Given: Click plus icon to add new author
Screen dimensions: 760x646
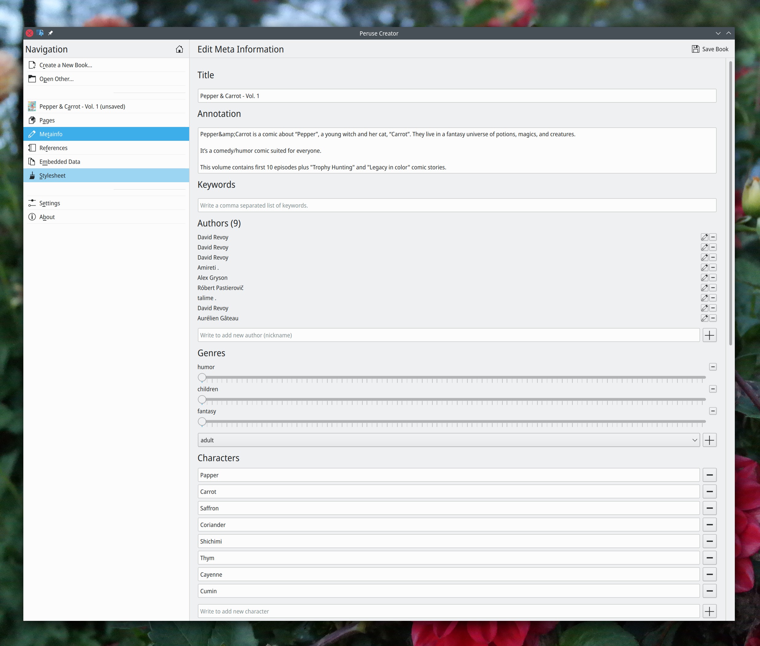Looking at the screenshot, I should click(709, 335).
